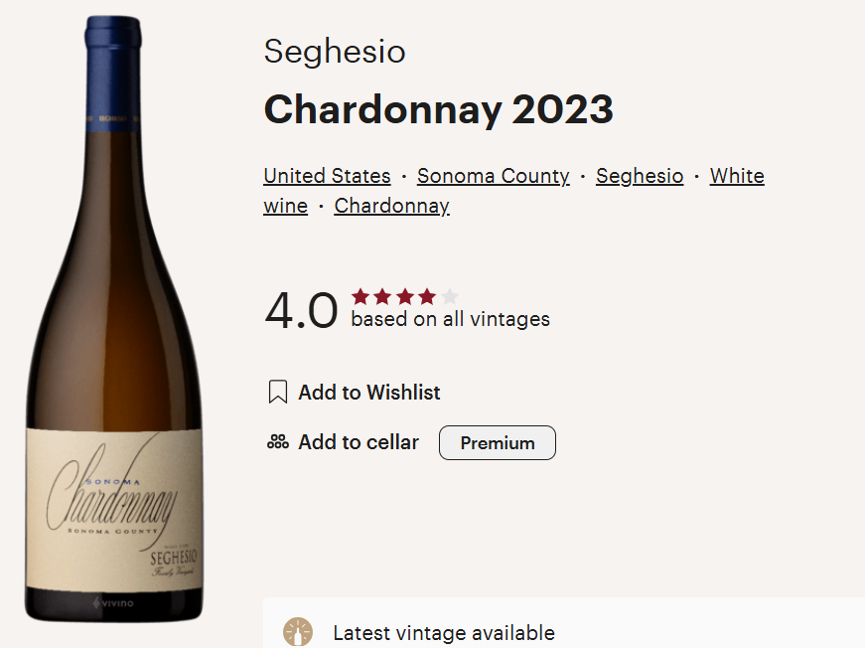865x648 pixels.
Task: Open the United States region link
Action: 327,176
